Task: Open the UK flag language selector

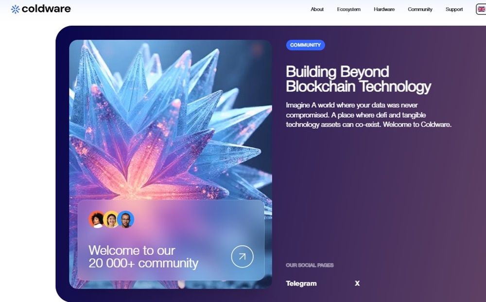Action: tap(481, 9)
